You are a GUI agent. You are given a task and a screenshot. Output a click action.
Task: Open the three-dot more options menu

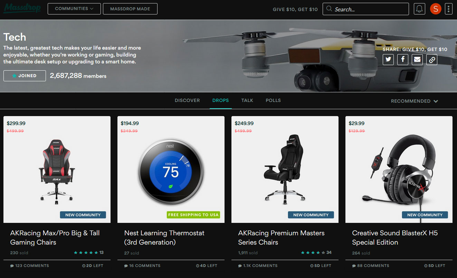(449, 9)
